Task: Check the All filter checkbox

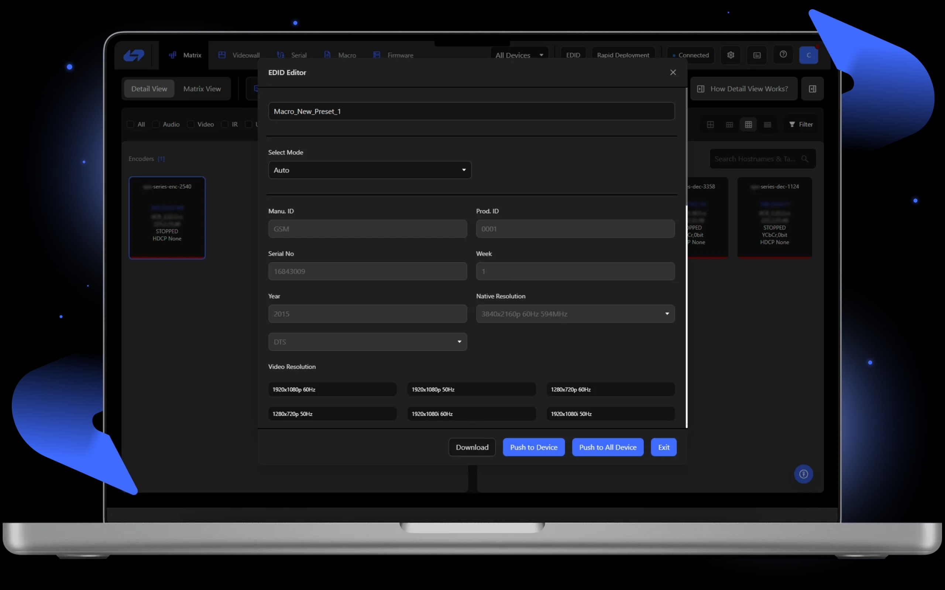Action: (x=131, y=125)
